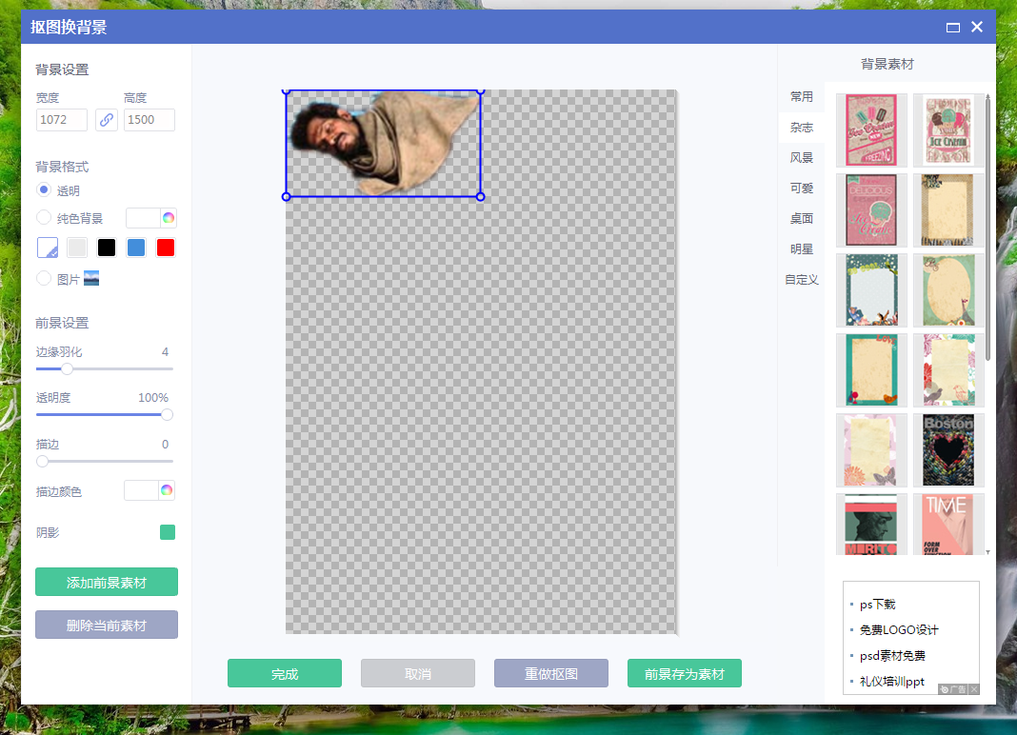
Task: Choose the MERIT magazine cover thumbnail
Action: pyautogui.click(x=871, y=525)
